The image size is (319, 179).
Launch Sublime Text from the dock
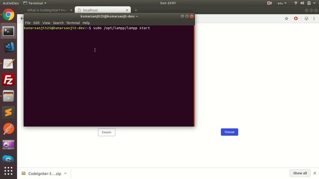(8, 112)
